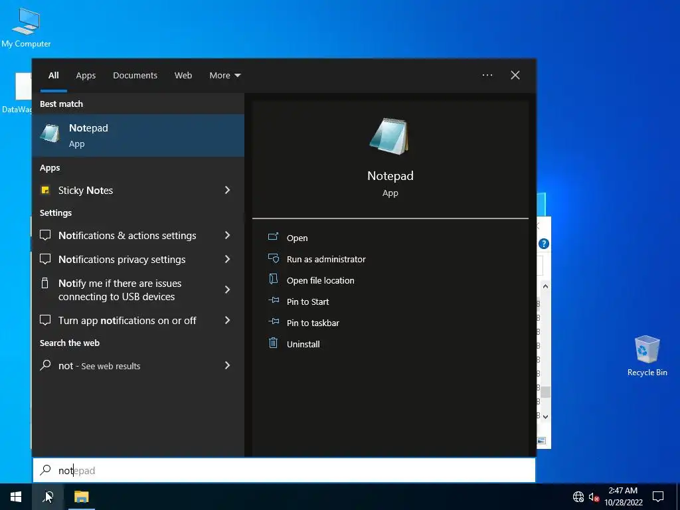The image size is (680, 510).
Task: Click the Uninstall trash icon
Action: tap(273, 343)
